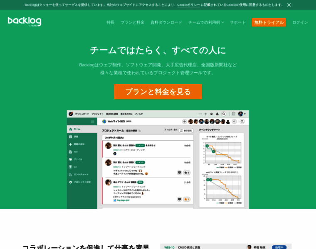This screenshot has width=316, height=249.
Task: Open the 最近見た課題 menu
Action: (x=112, y=114)
